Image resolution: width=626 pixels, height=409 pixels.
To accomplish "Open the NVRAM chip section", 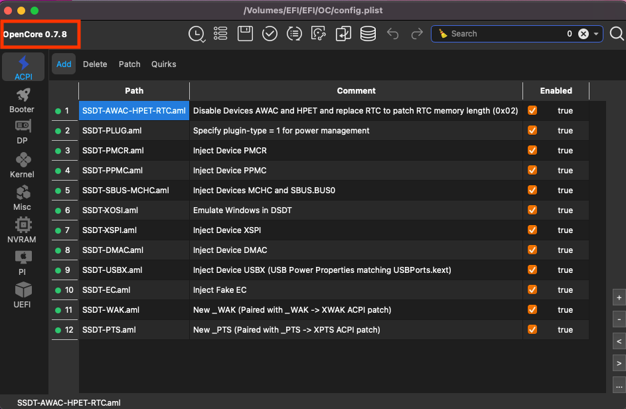I will [x=22, y=230].
